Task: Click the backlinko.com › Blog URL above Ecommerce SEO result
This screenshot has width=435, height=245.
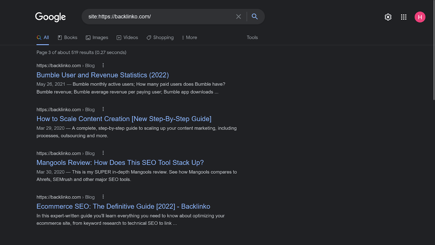Action: pyautogui.click(x=66, y=197)
